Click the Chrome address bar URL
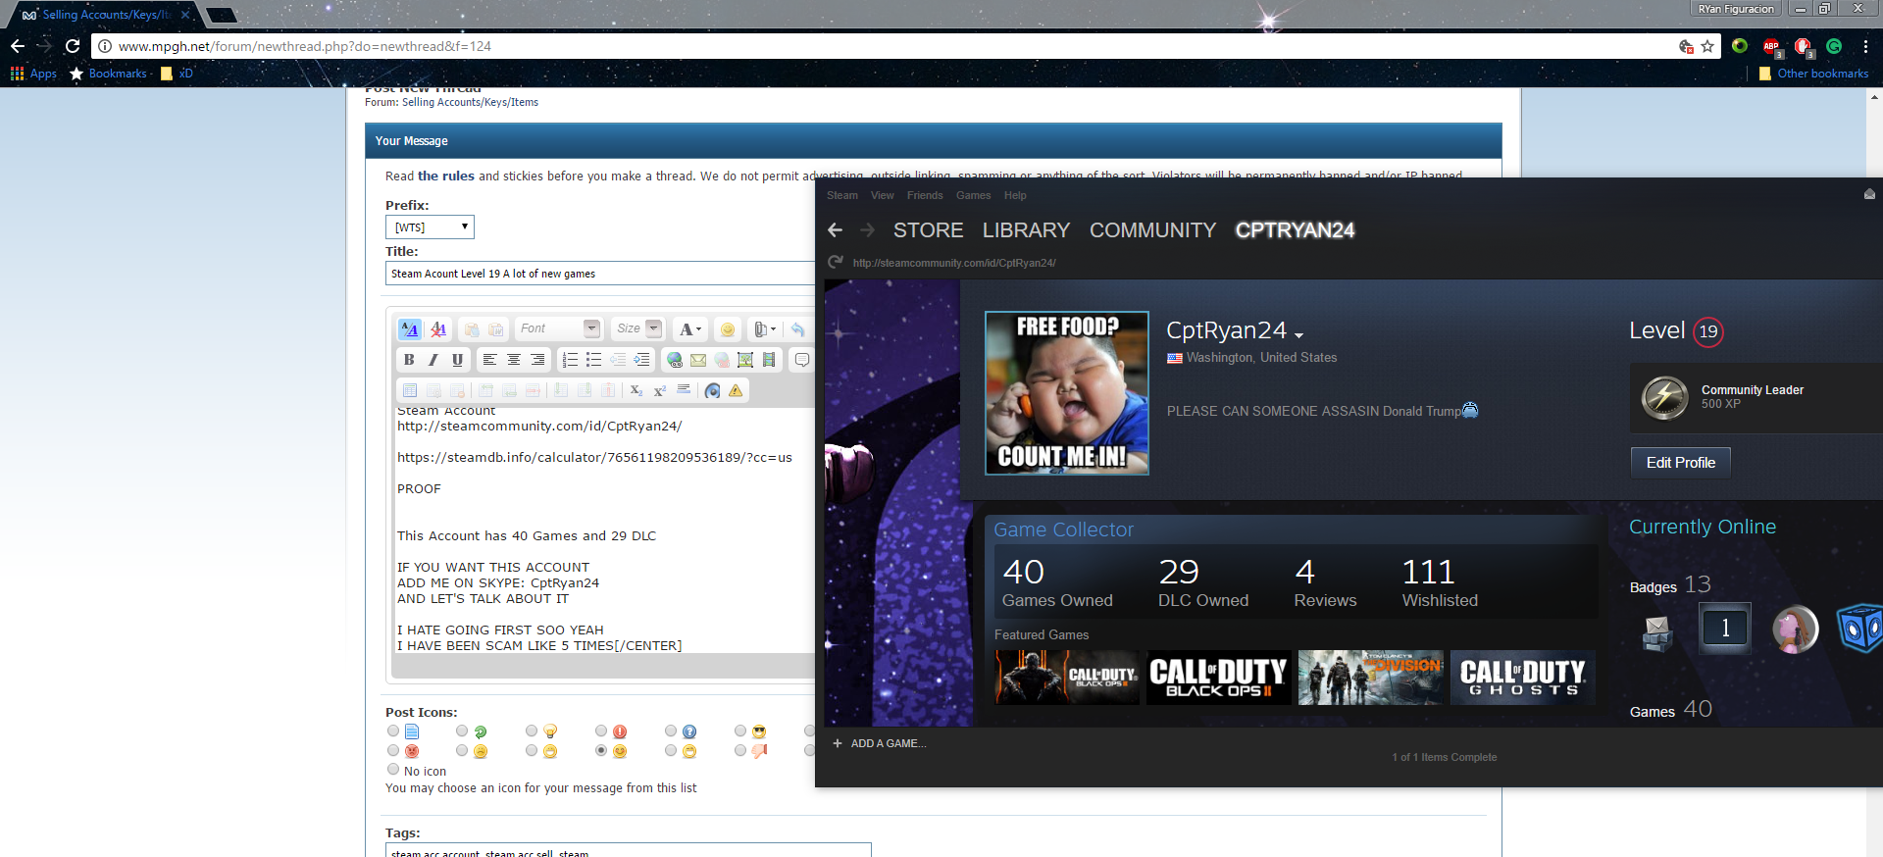Viewport: 1883px width, 857px height. point(304,46)
